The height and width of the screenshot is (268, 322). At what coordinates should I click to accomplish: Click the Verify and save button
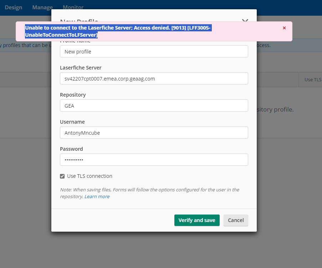tap(197, 220)
